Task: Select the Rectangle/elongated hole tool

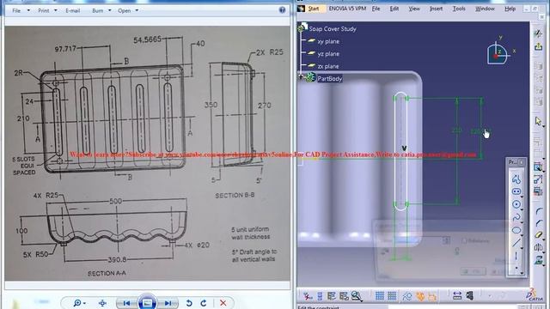Action: tap(516, 191)
